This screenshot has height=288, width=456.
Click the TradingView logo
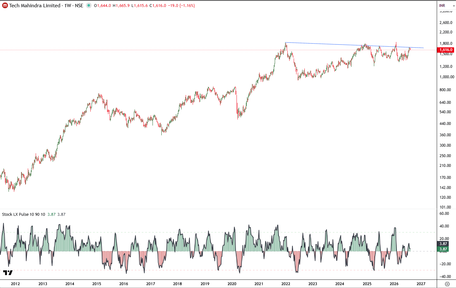tap(8, 273)
